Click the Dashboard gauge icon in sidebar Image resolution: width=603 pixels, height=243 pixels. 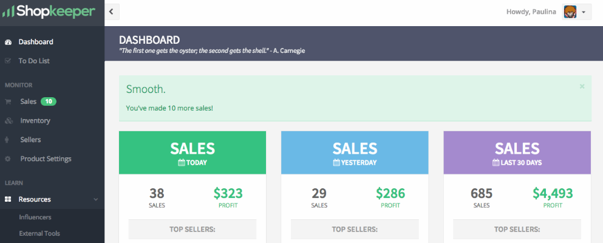click(8, 42)
